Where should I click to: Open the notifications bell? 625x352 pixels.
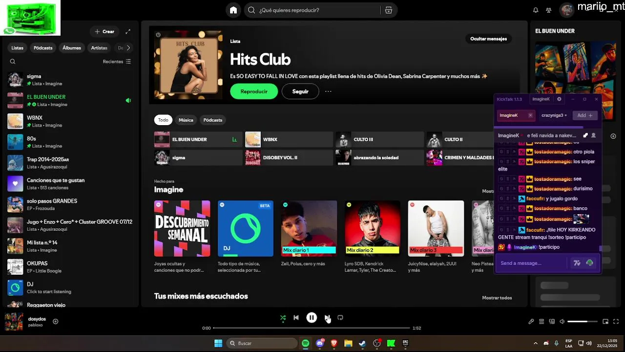pyautogui.click(x=536, y=10)
